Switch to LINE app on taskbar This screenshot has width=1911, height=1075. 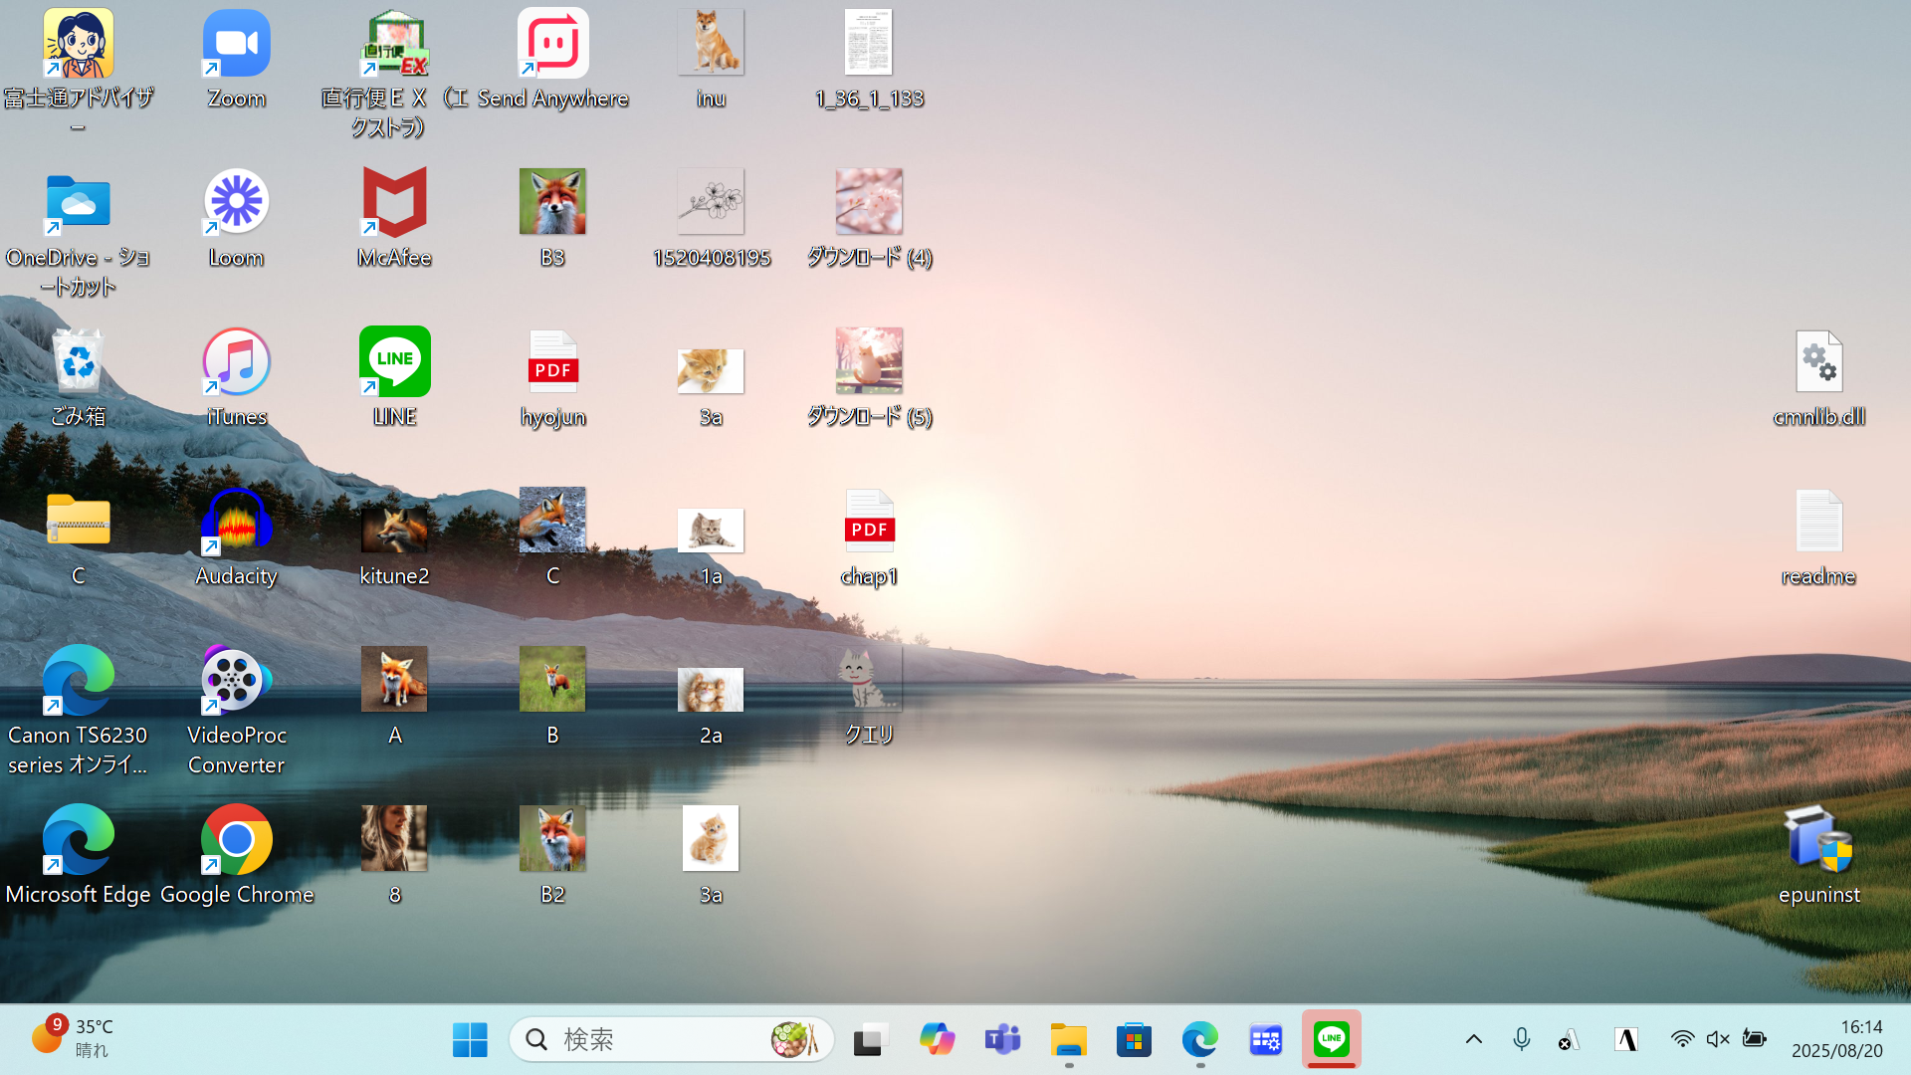coord(1331,1039)
